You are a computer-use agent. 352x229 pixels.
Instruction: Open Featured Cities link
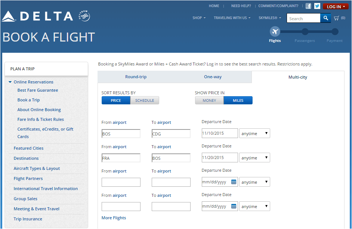point(28,148)
